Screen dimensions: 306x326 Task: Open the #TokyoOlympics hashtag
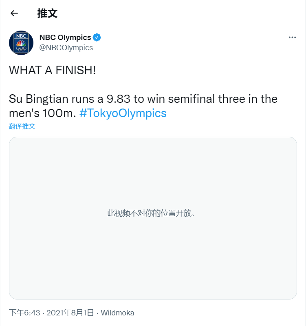pyautogui.click(x=123, y=113)
